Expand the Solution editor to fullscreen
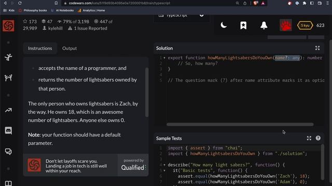This screenshot has width=332, height=186. point(317,48)
